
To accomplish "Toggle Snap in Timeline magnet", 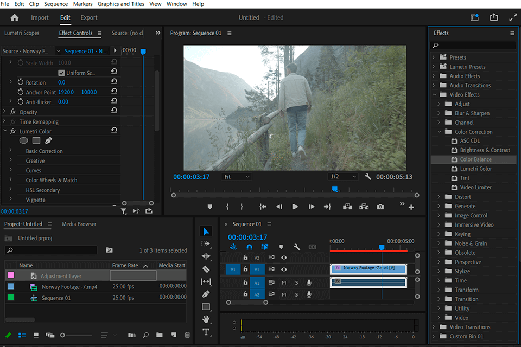I will (x=249, y=247).
